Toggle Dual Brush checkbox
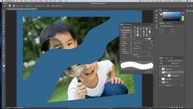 [121, 38]
